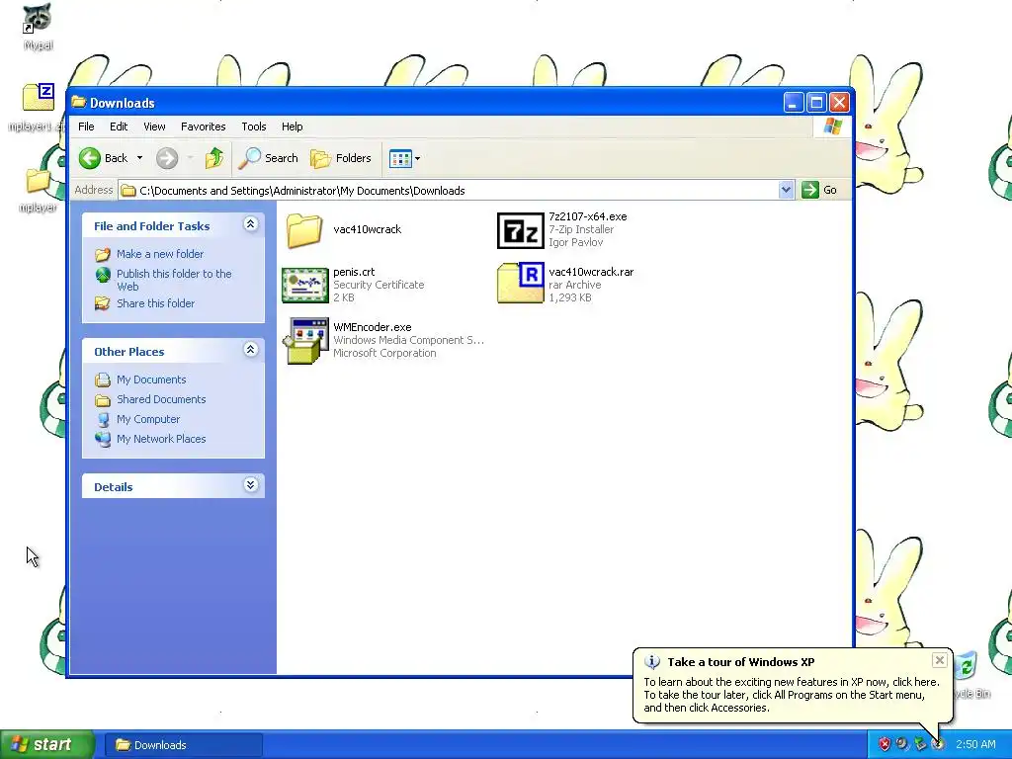
Task: Open the Help menu
Action: click(292, 126)
